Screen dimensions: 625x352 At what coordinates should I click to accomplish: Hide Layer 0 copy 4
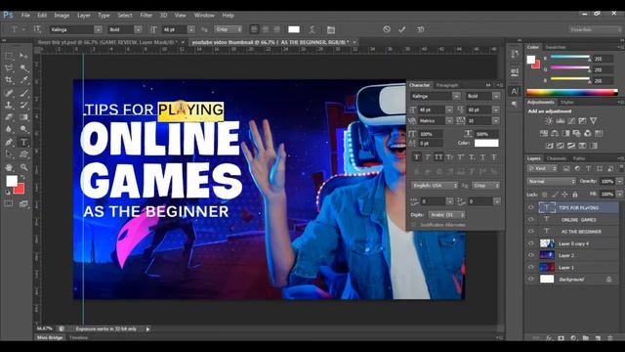[x=530, y=243]
